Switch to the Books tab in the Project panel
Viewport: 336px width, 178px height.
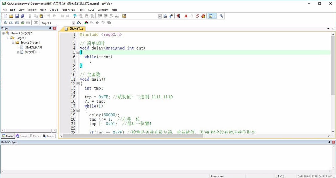pos(21,136)
